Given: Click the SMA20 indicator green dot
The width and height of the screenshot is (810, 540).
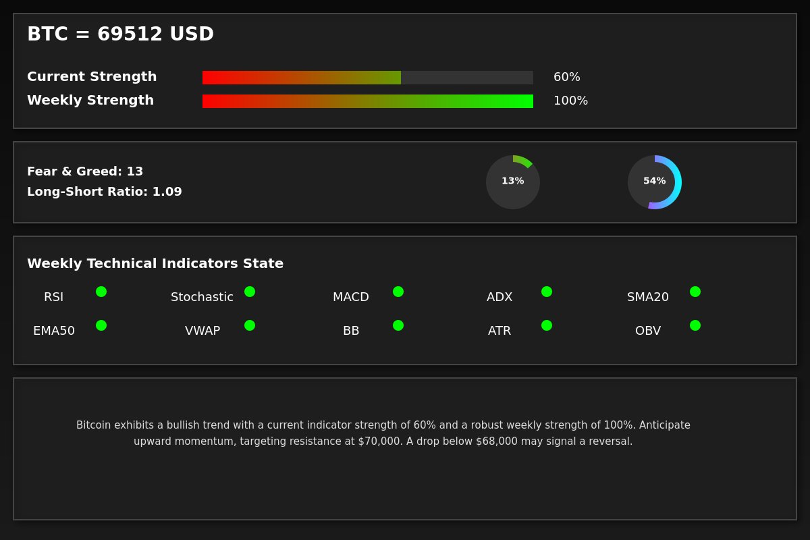Looking at the screenshot, I should tap(695, 292).
